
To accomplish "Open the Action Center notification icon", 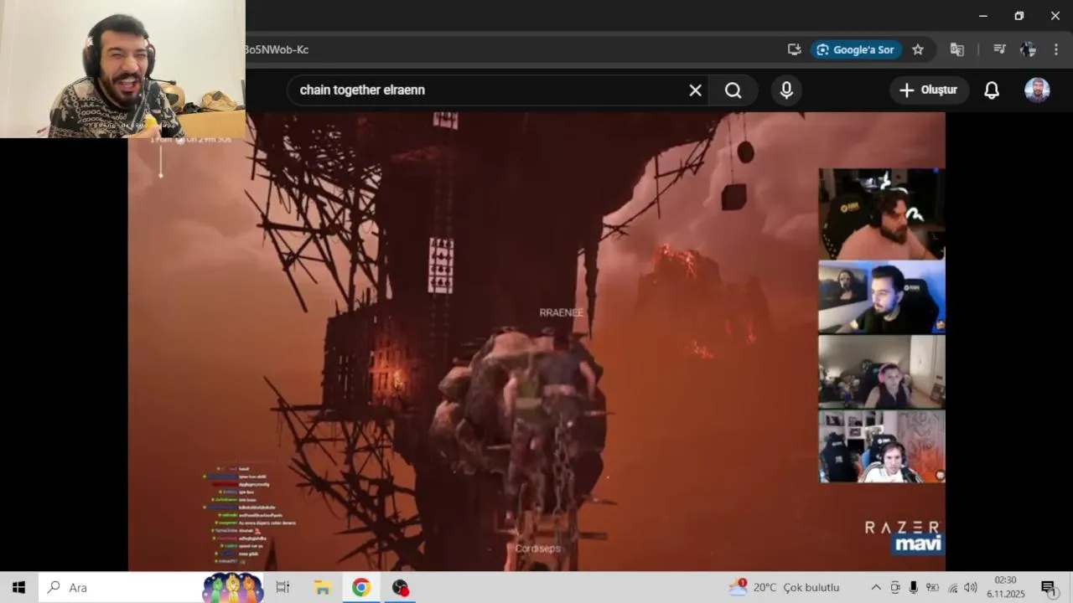I will click(x=1049, y=587).
